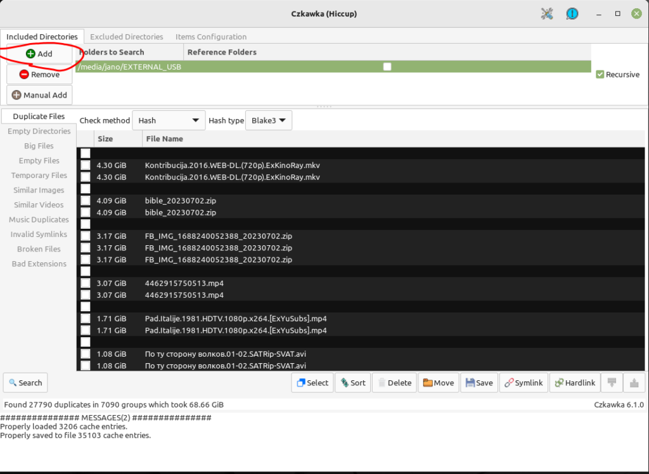Open the About dialog via info icon

pos(572,13)
